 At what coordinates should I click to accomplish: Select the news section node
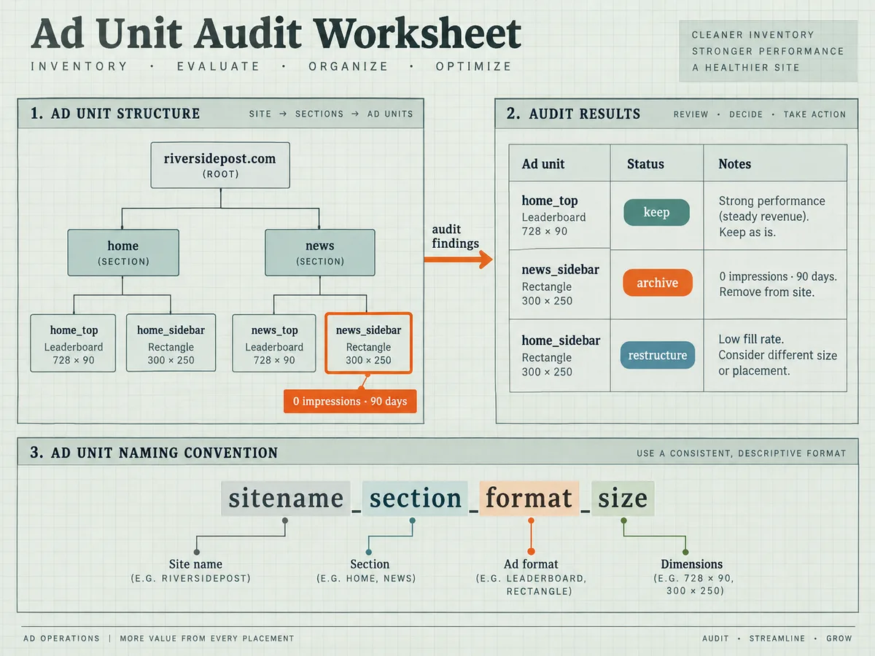(320, 252)
